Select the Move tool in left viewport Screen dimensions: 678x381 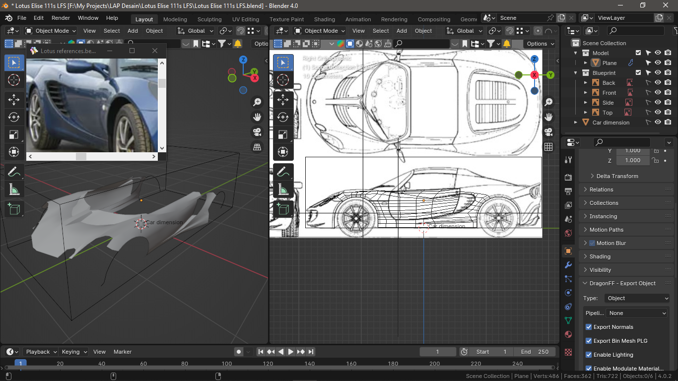point(14,100)
